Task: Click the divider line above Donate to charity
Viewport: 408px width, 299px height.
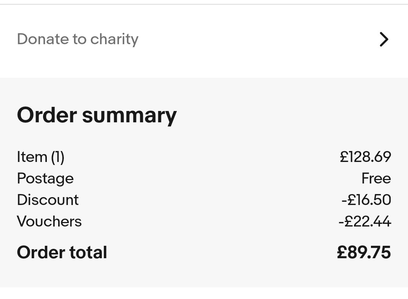Action: tap(204, 4)
